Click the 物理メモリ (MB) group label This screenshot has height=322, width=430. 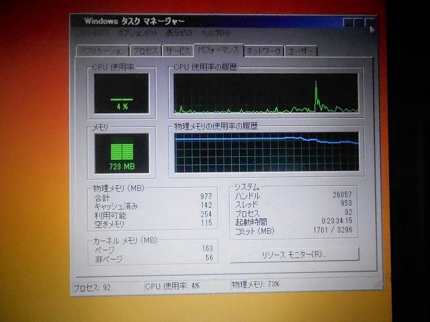(x=118, y=188)
